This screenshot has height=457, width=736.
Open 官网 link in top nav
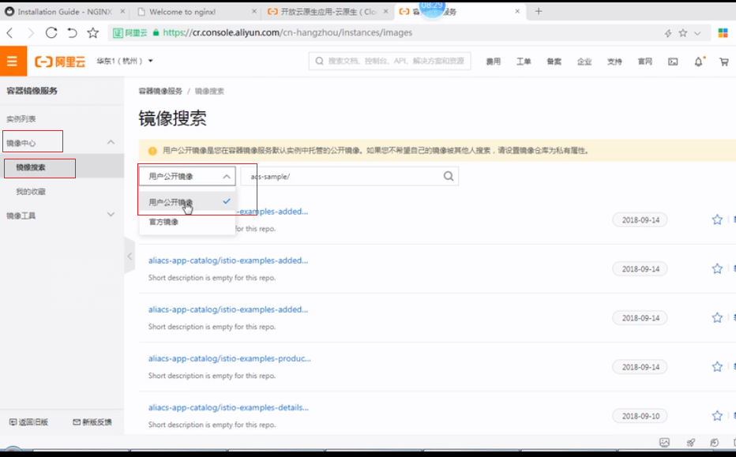[645, 62]
